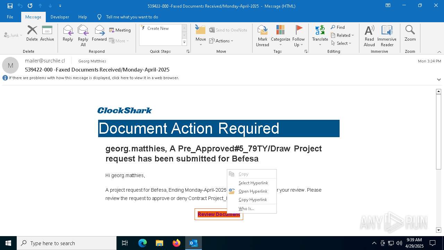Archive this message
This screenshot has height=250, width=444.
(47, 33)
